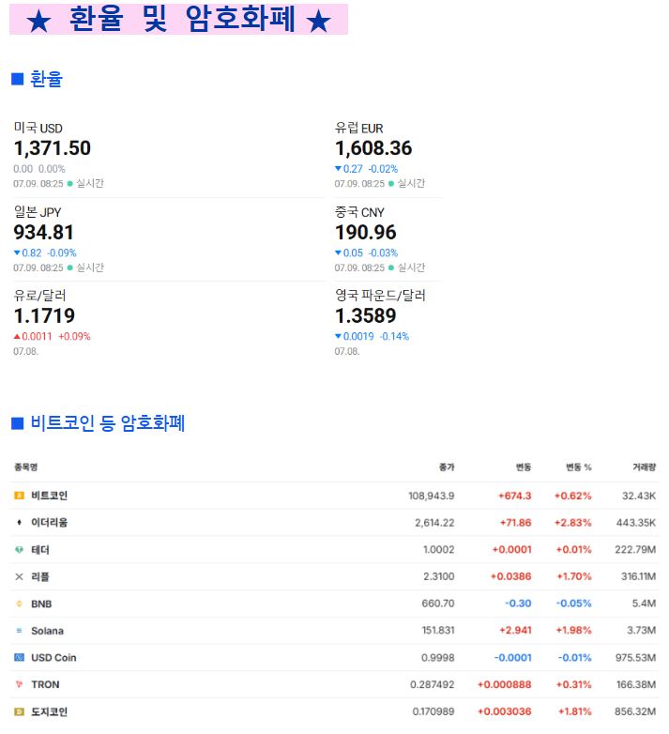Open the BNB row name
This screenshot has height=734, width=669.
tap(41, 604)
